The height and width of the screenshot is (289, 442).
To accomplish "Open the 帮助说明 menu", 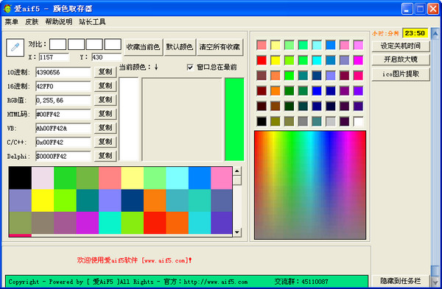I will [59, 22].
